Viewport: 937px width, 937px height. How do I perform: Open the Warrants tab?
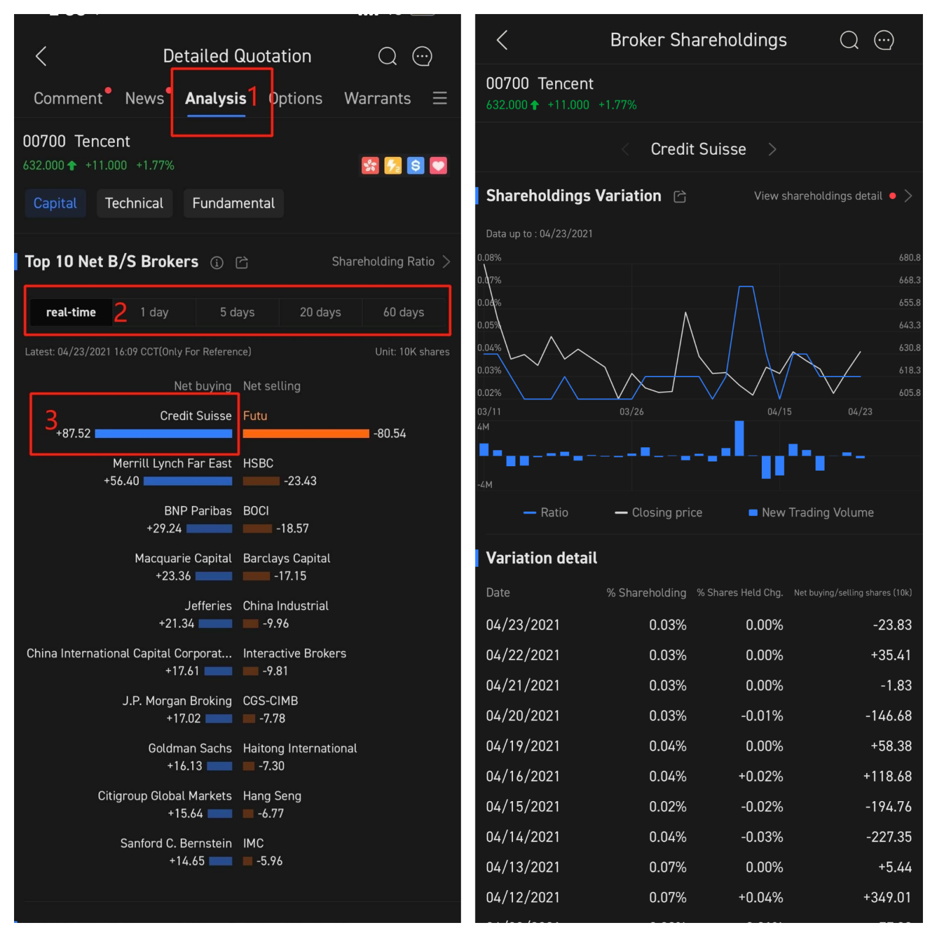(378, 98)
